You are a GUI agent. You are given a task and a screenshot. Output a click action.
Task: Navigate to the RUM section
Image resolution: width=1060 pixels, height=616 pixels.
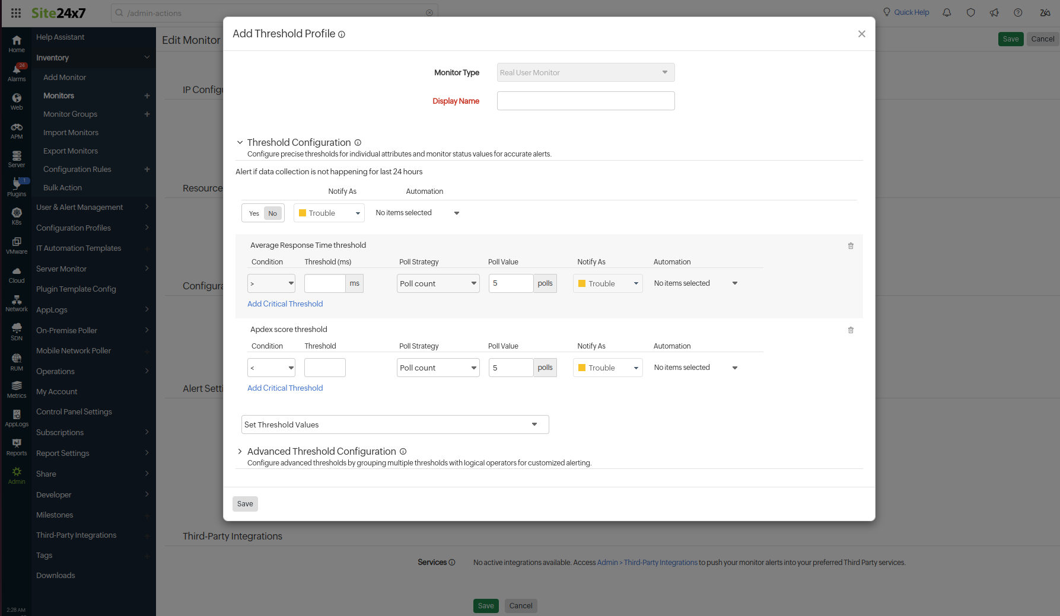point(16,360)
